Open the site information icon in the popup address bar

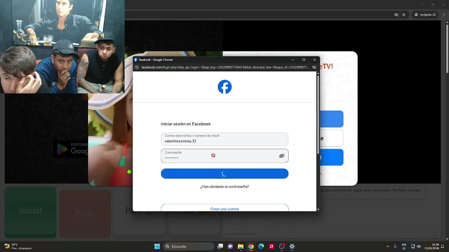coord(137,67)
